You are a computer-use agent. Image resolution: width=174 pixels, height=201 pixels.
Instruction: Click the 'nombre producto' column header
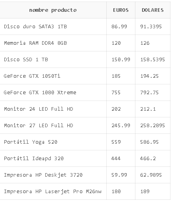(x=53, y=10)
